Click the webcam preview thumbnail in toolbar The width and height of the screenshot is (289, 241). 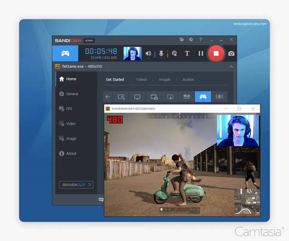point(133,53)
